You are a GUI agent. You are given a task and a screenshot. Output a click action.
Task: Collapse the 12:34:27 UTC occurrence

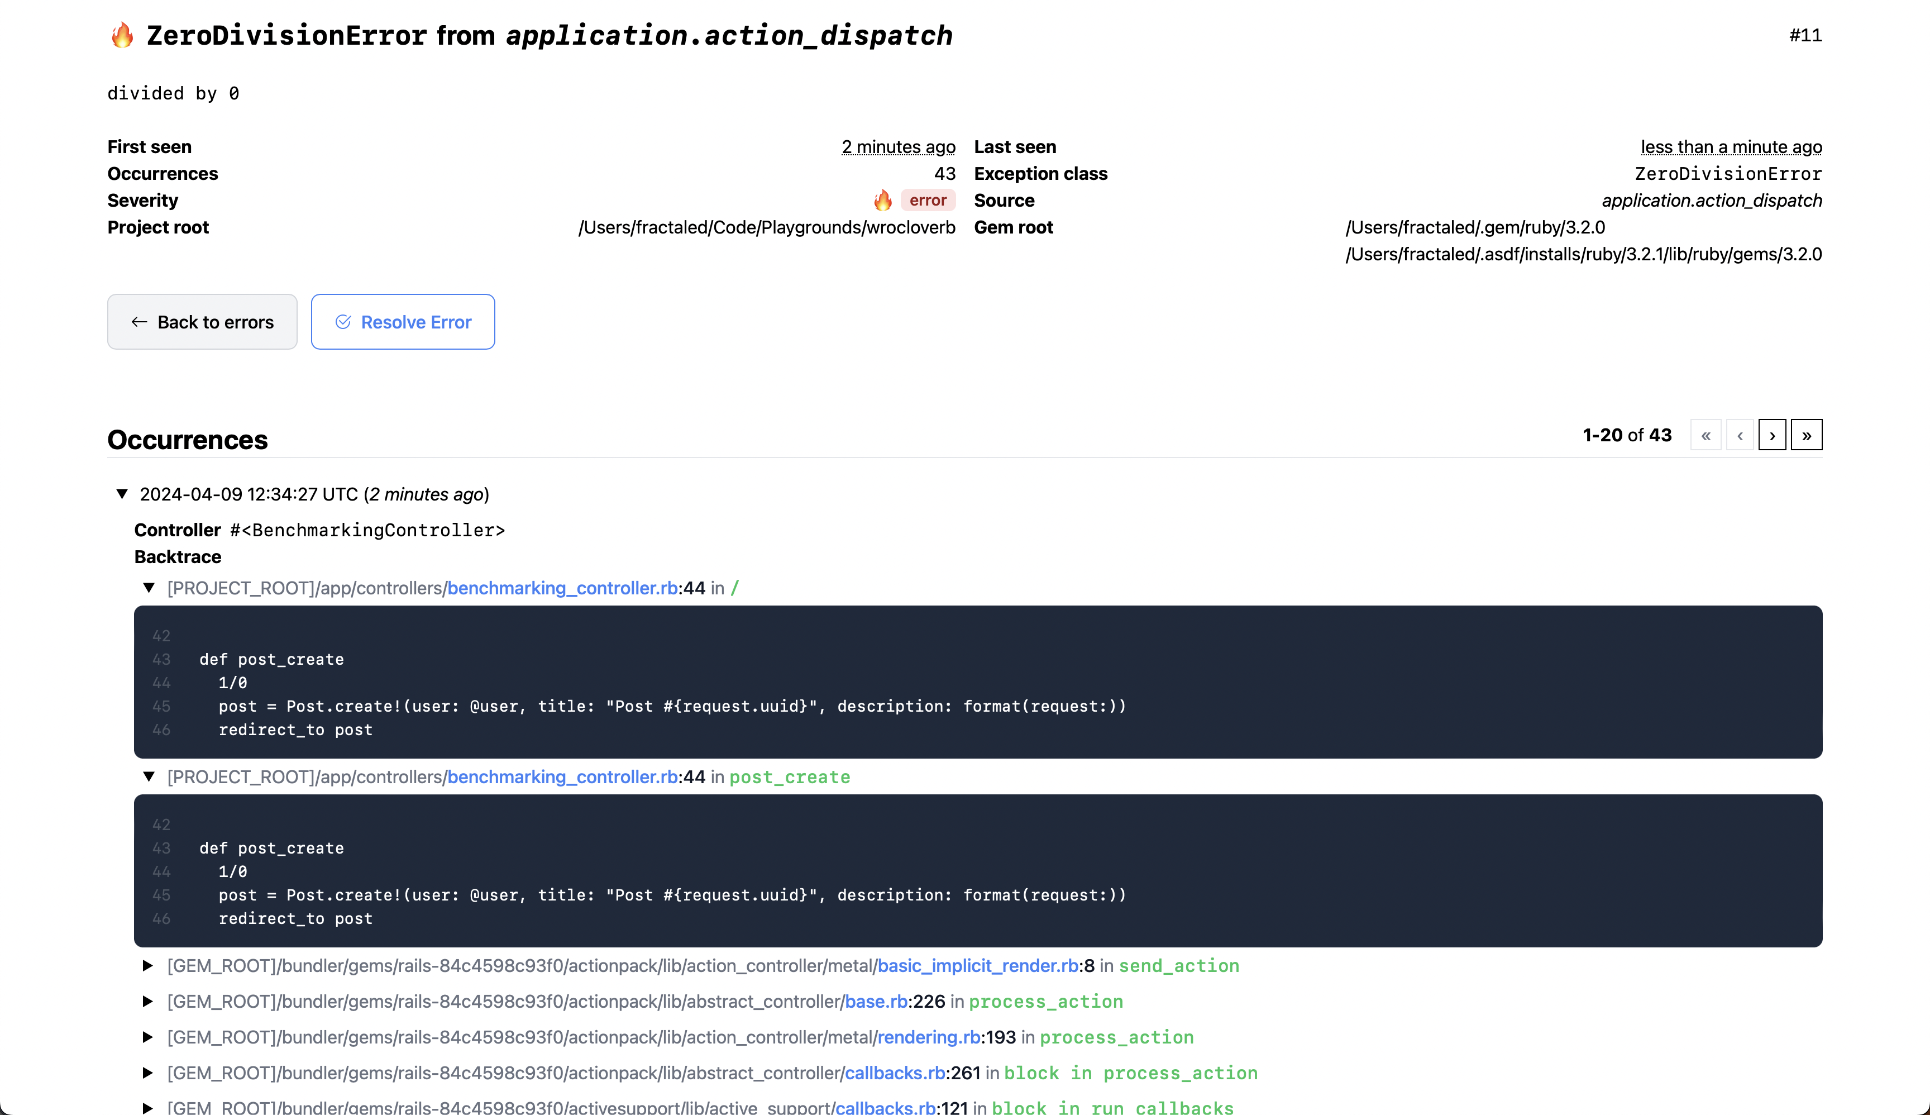[122, 494]
